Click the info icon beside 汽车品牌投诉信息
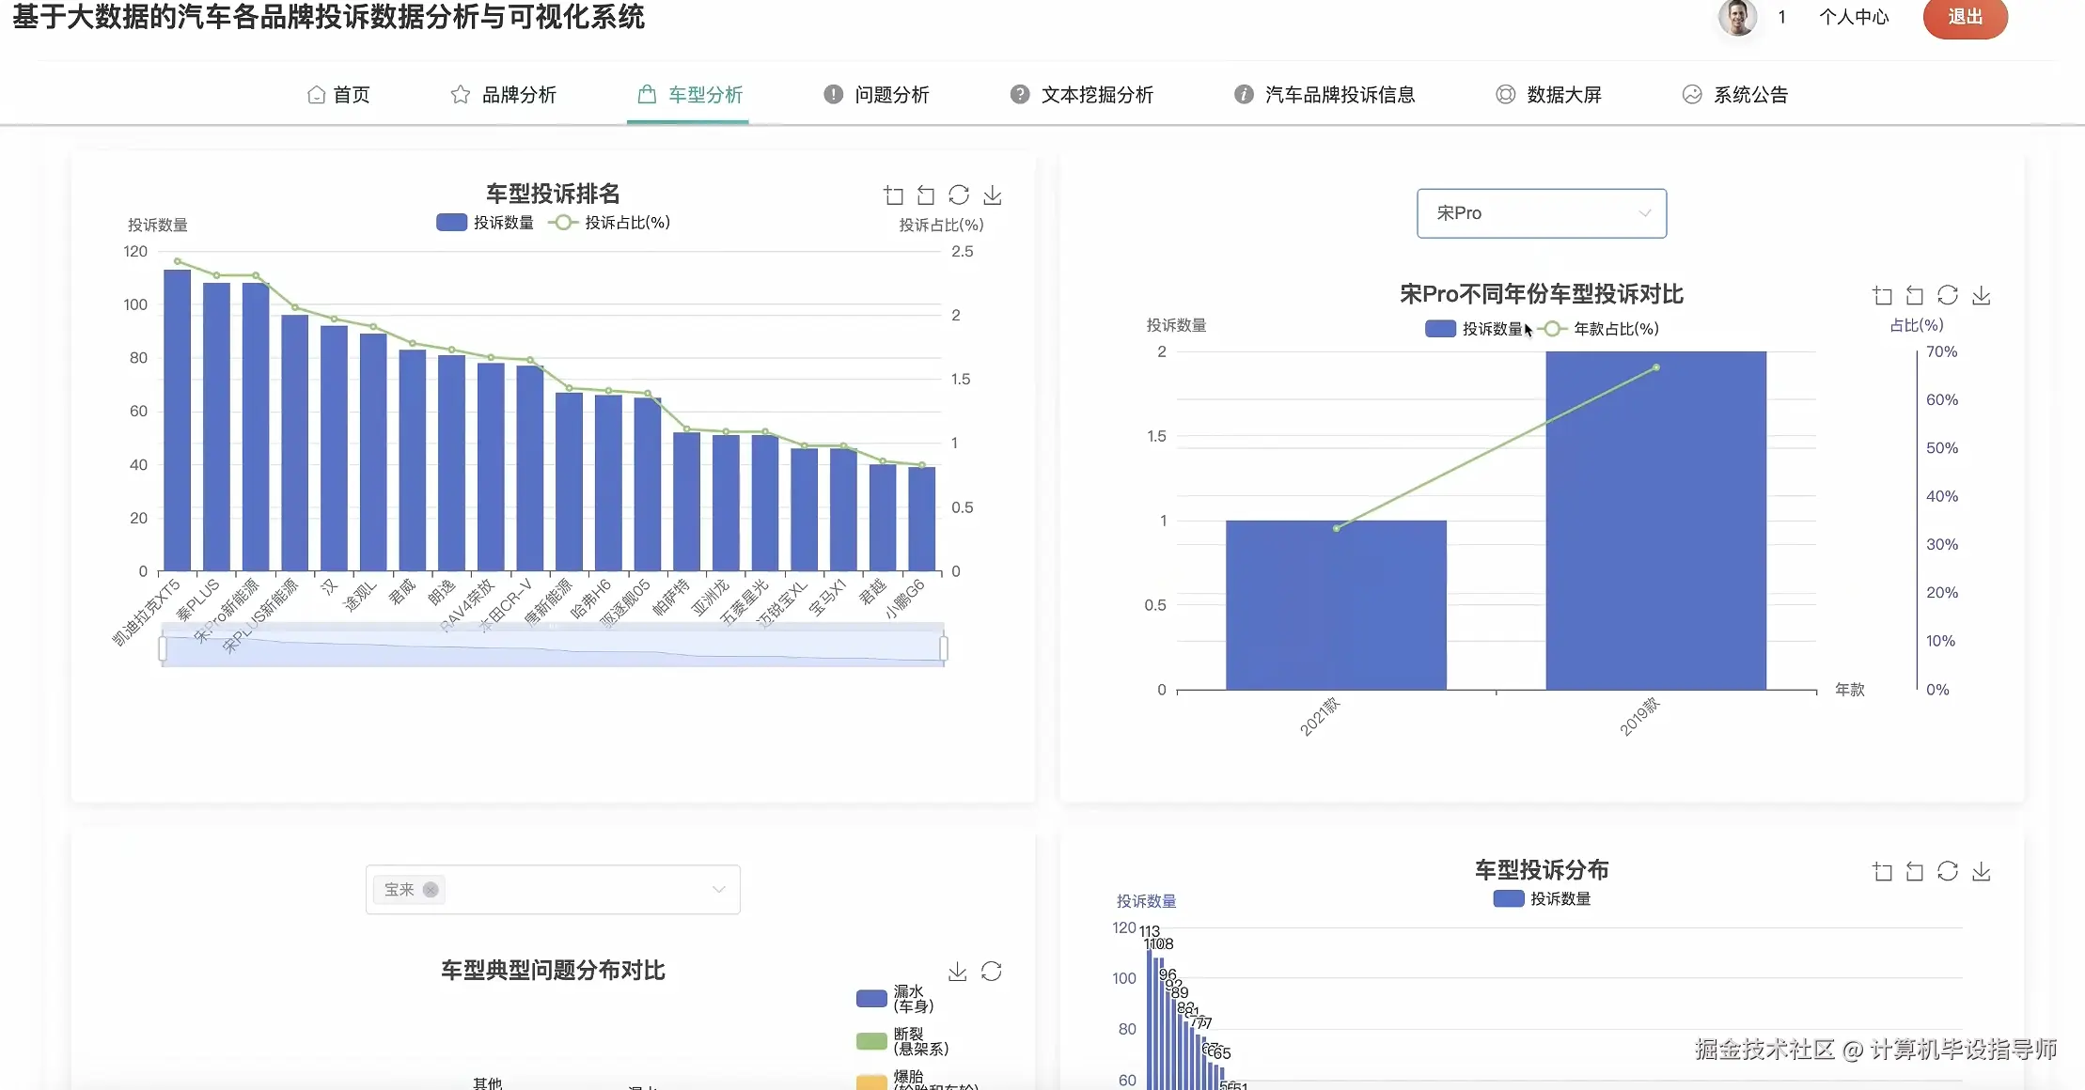Image resolution: width=2085 pixels, height=1090 pixels. pos(1244,94)
